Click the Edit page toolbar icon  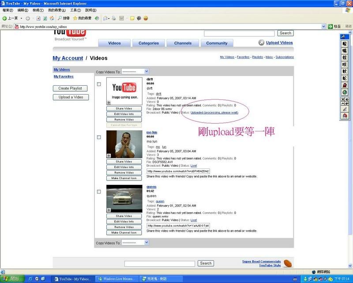(x=122, y=18)
